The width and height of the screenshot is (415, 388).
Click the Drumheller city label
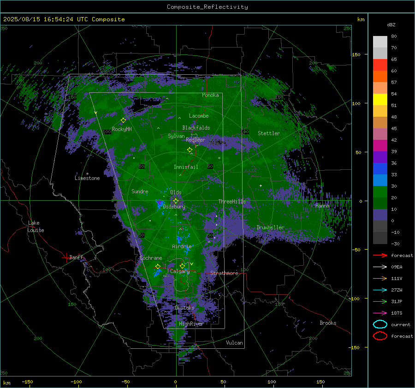[x=270, y=227]
